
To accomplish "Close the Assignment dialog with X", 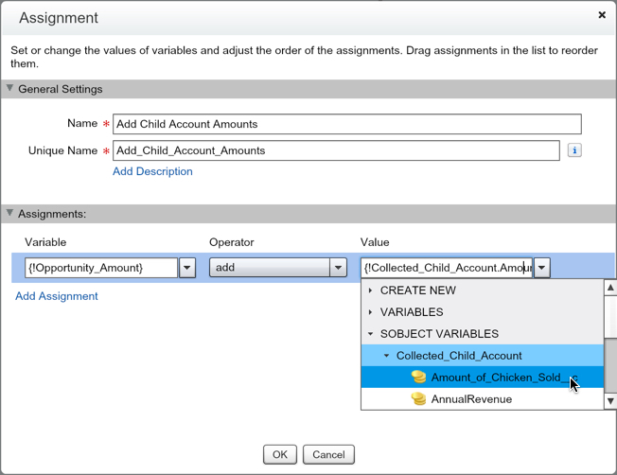I will [602, 16].
